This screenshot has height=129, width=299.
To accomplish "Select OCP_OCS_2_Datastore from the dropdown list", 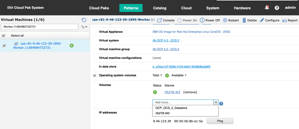I will point(185,108).
